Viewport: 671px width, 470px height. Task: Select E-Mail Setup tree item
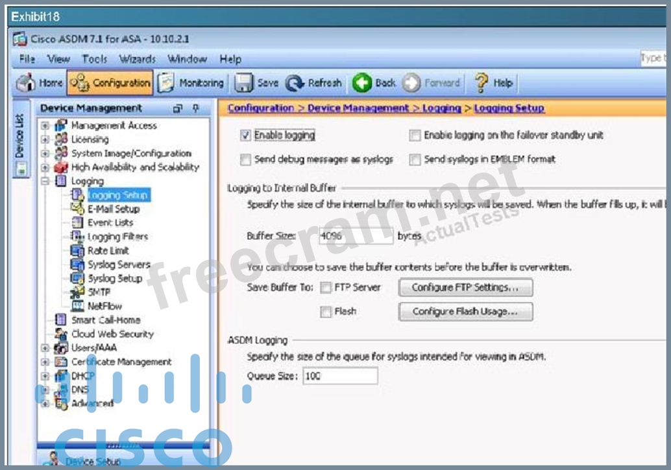point(113,209)
